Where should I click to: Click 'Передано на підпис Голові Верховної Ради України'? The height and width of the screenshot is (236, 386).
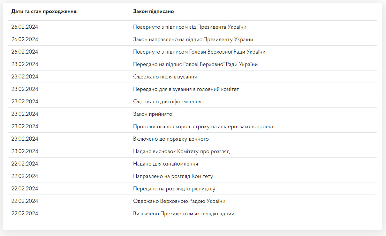(x=195, y=64)
